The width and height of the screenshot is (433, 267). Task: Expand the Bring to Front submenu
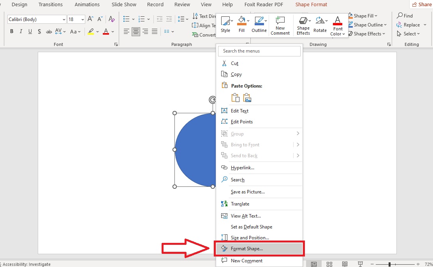[x=297, y=144]
